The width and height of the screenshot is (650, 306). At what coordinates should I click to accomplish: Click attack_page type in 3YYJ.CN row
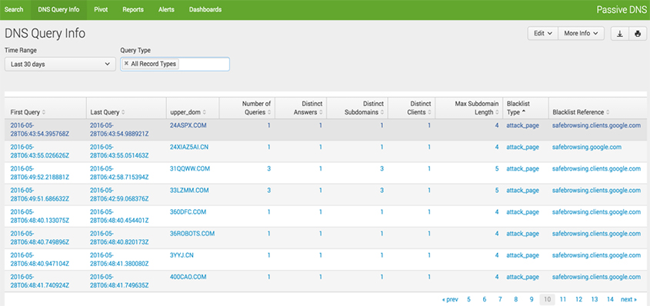(523, 255)
